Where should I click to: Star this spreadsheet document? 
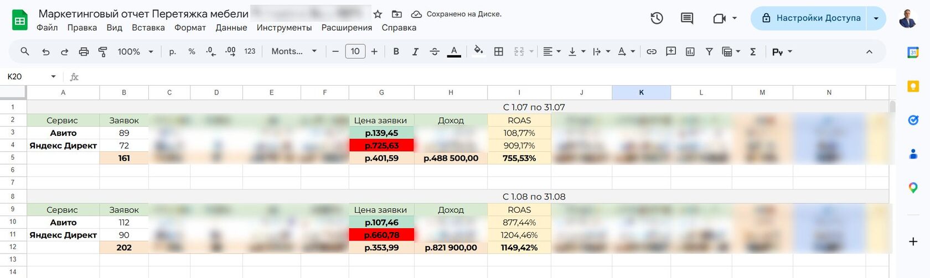click(x=378, y=14)
